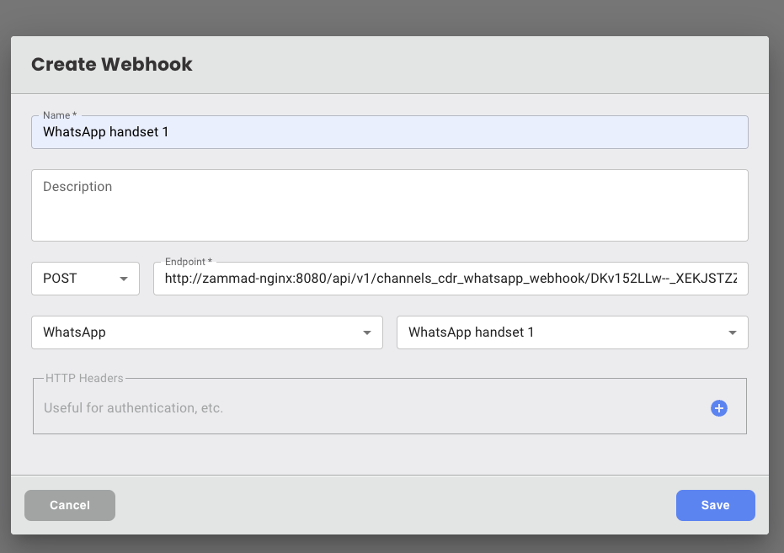Click the 'Name *' field label
The width and height of the screenshot is (784, 553).
pyautogui.click(x=59, y=114)
